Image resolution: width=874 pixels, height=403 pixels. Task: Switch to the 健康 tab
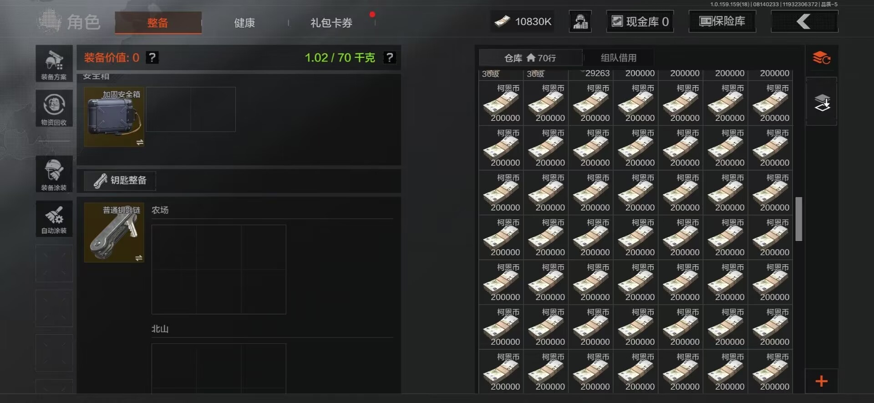pyautogui.click(x=244, y=23)
